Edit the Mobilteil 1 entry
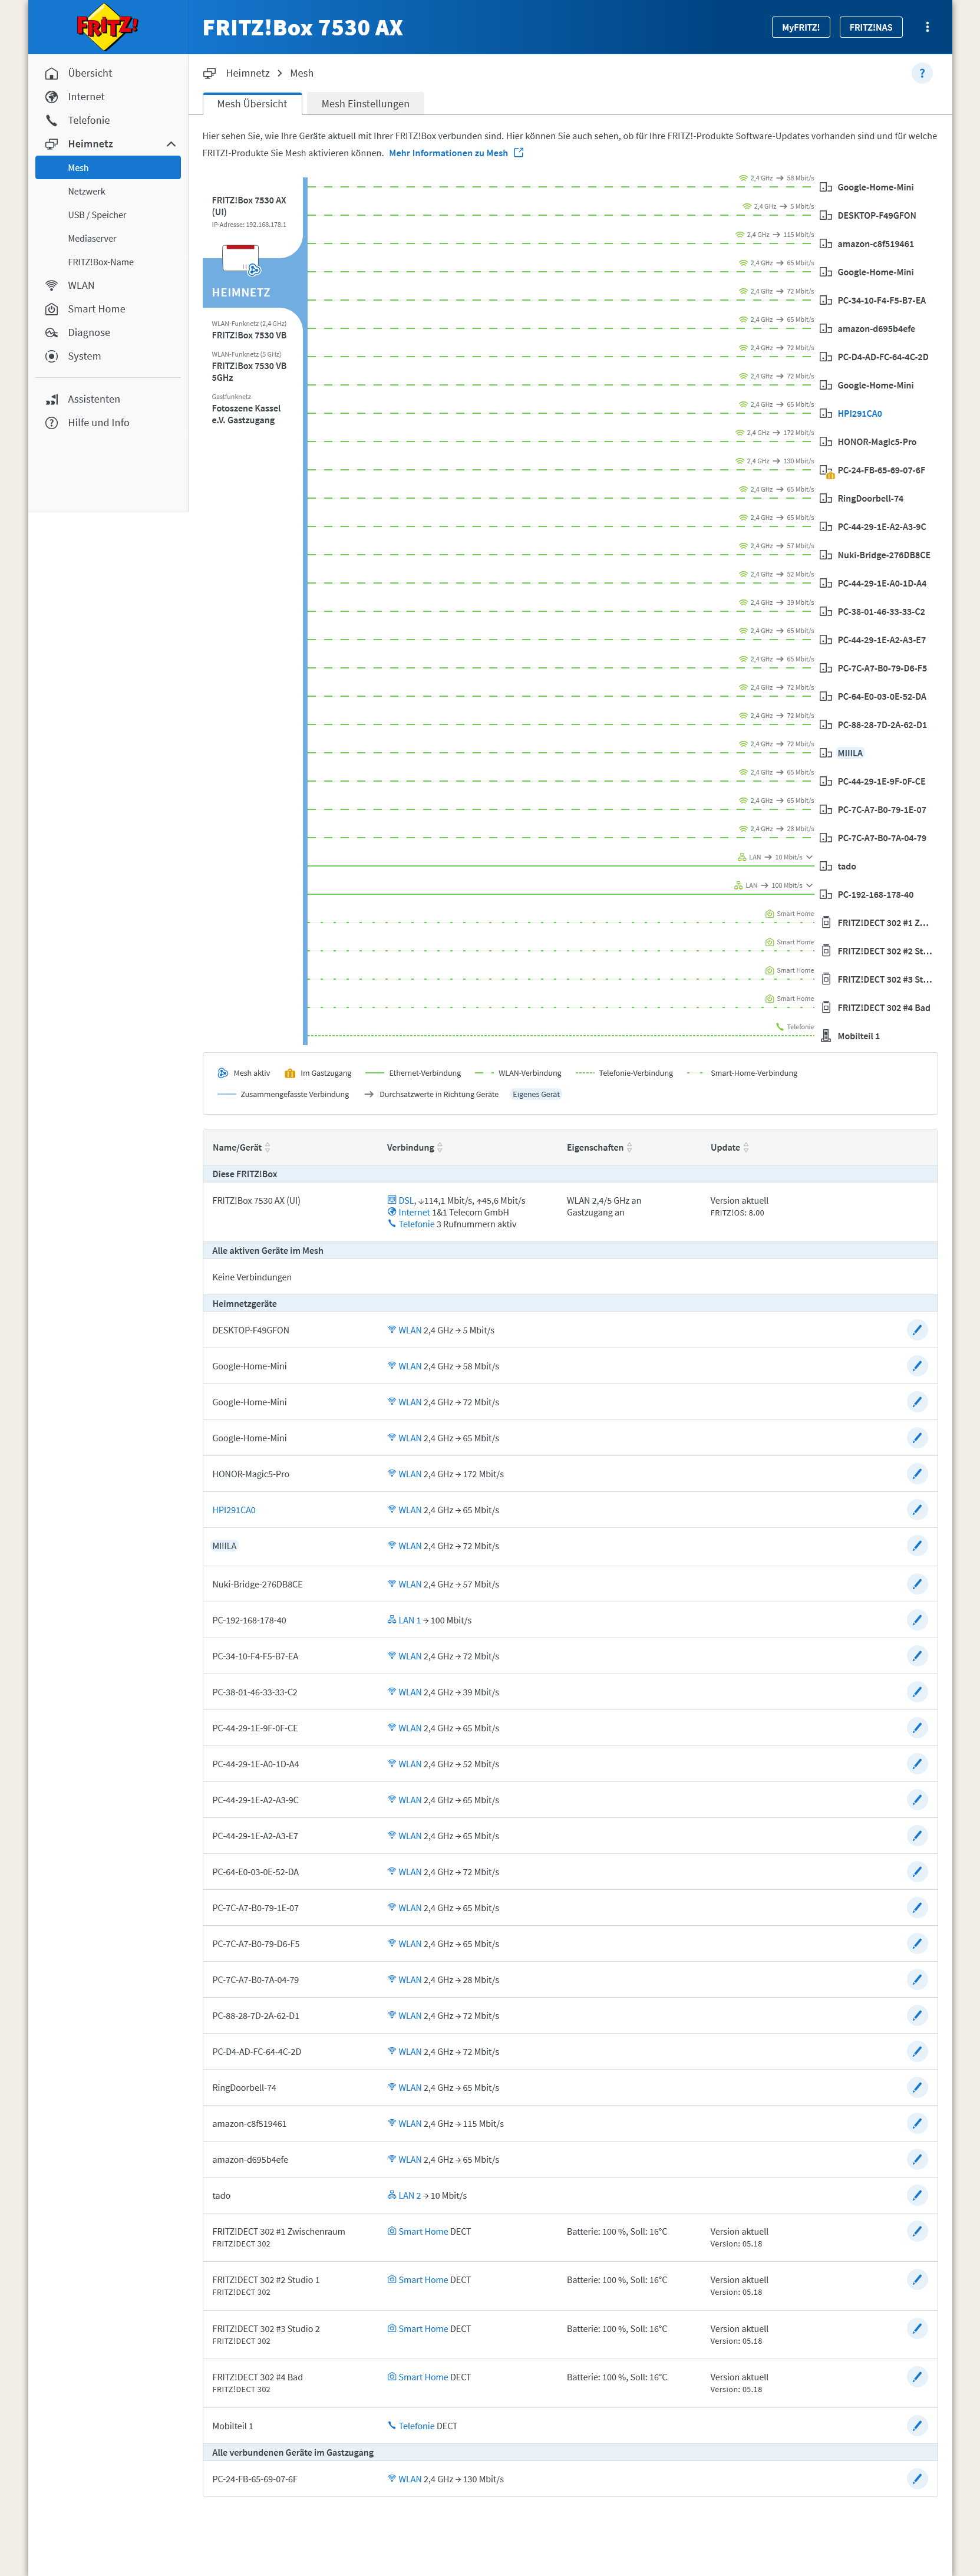 point(917,2426)
